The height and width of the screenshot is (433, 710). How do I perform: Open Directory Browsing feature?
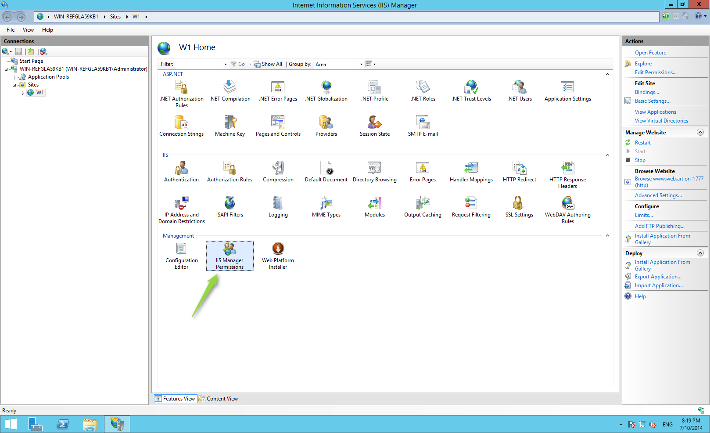click(x=375, y=172)
